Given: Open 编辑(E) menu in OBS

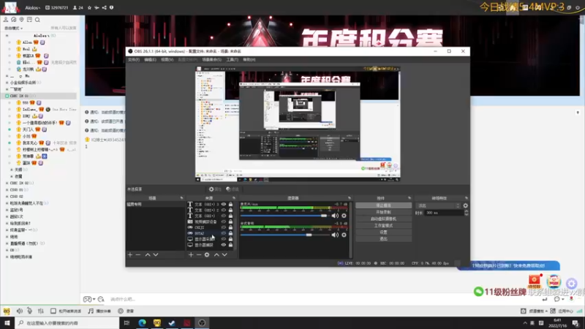Looking at the screenshot, I should (150, 60).
